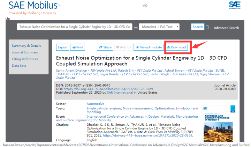Click the 'Provided by: Beihang University' text
Screen dimensions: 251x147
coord(32,13)
